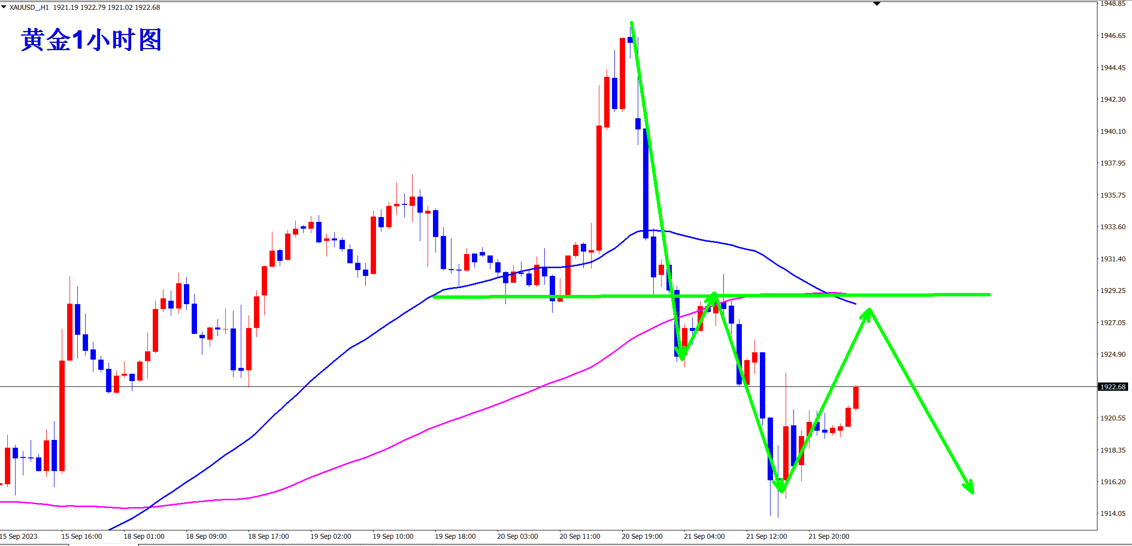Viewport: 1132px width, 546px height.
Task: Click the current price tag 1922.68
Action: pos(1113,387)
